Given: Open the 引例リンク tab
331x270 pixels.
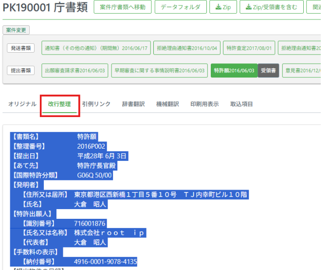Looking at the screenshot, I should (96, 104).
